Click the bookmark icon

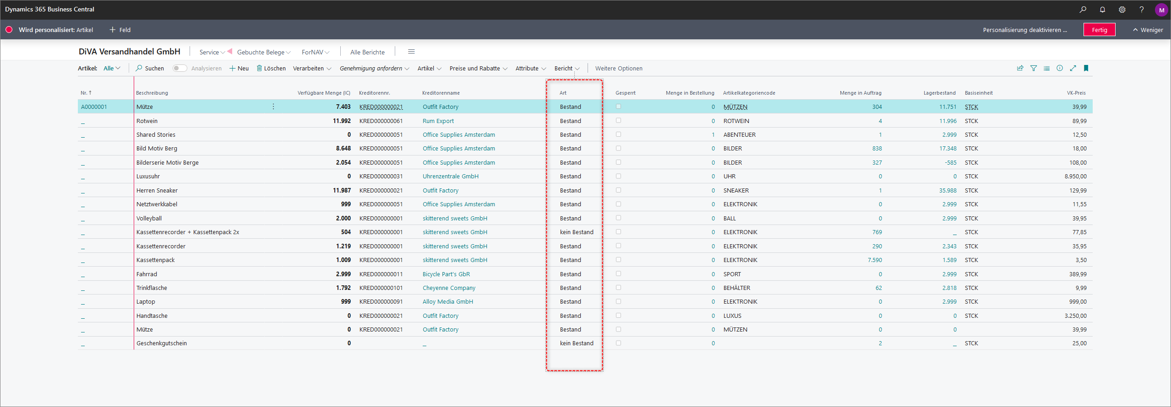click(1086, 68)
